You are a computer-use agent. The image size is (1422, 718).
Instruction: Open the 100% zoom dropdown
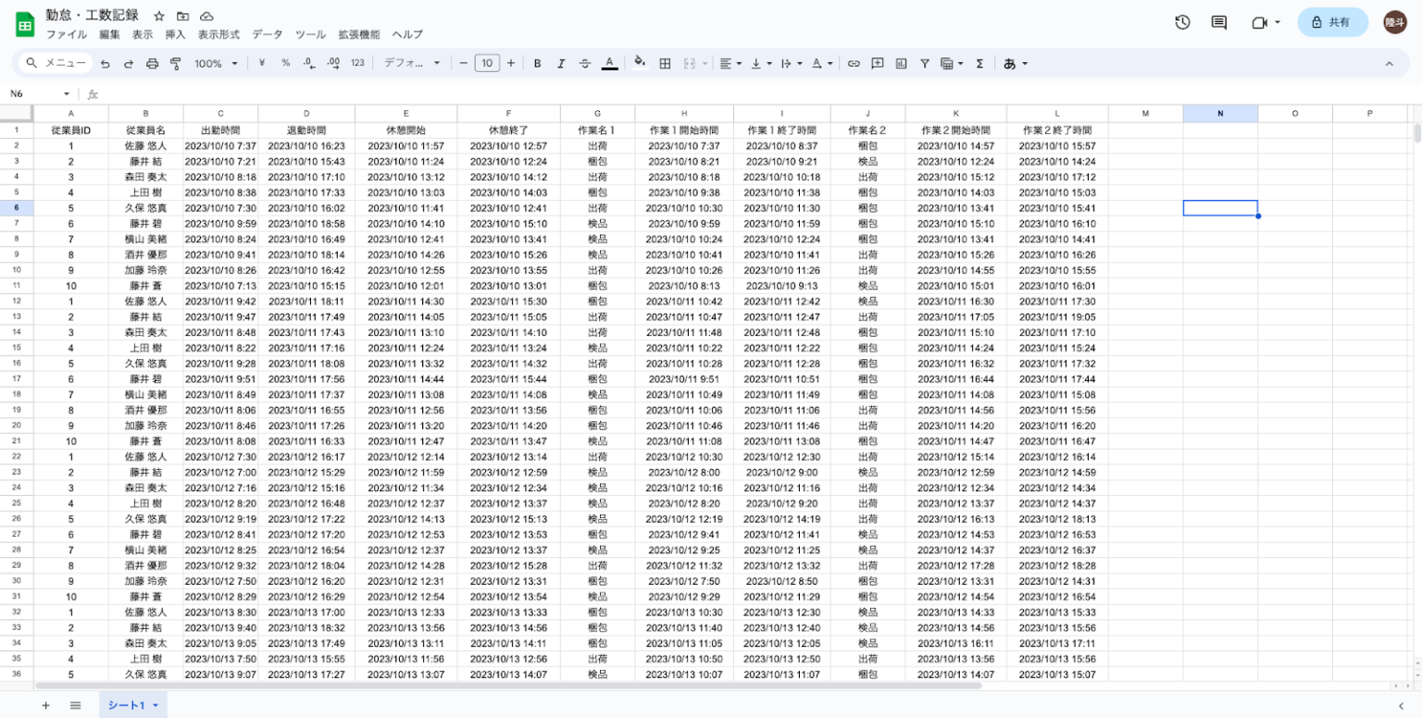[216, 64]
